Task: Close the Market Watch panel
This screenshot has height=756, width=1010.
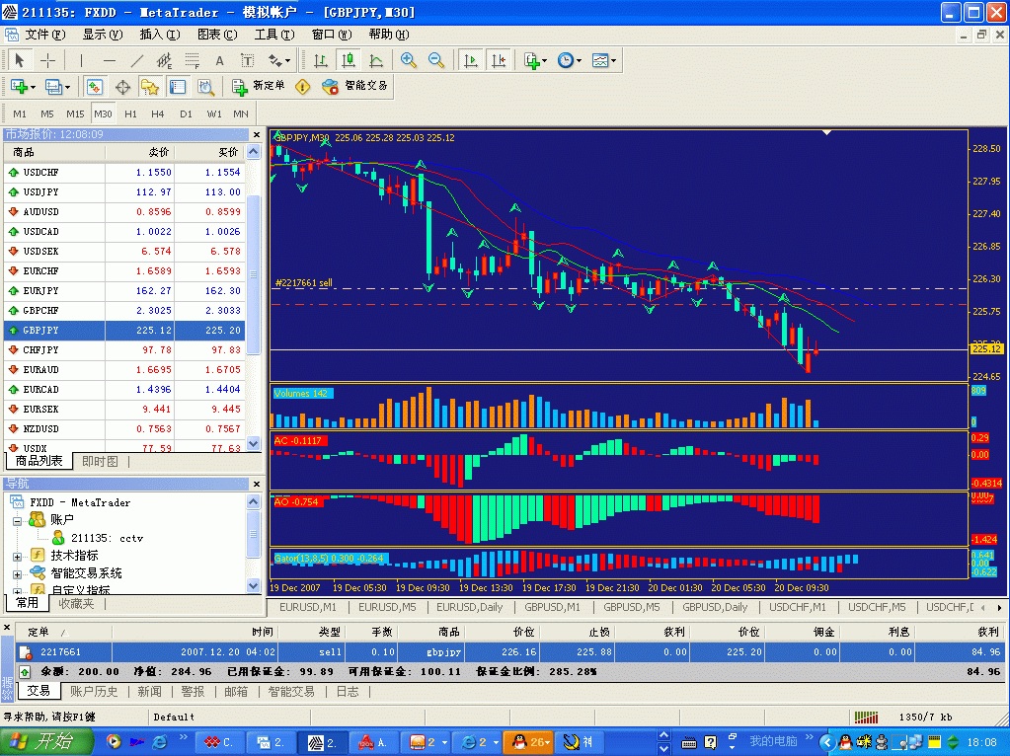Action: (x=257, y=134)
